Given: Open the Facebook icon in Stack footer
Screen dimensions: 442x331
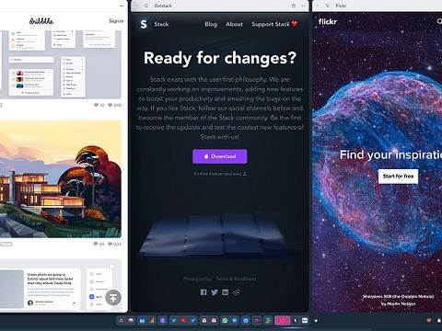Looking at the screenshot, I should 204,292.
